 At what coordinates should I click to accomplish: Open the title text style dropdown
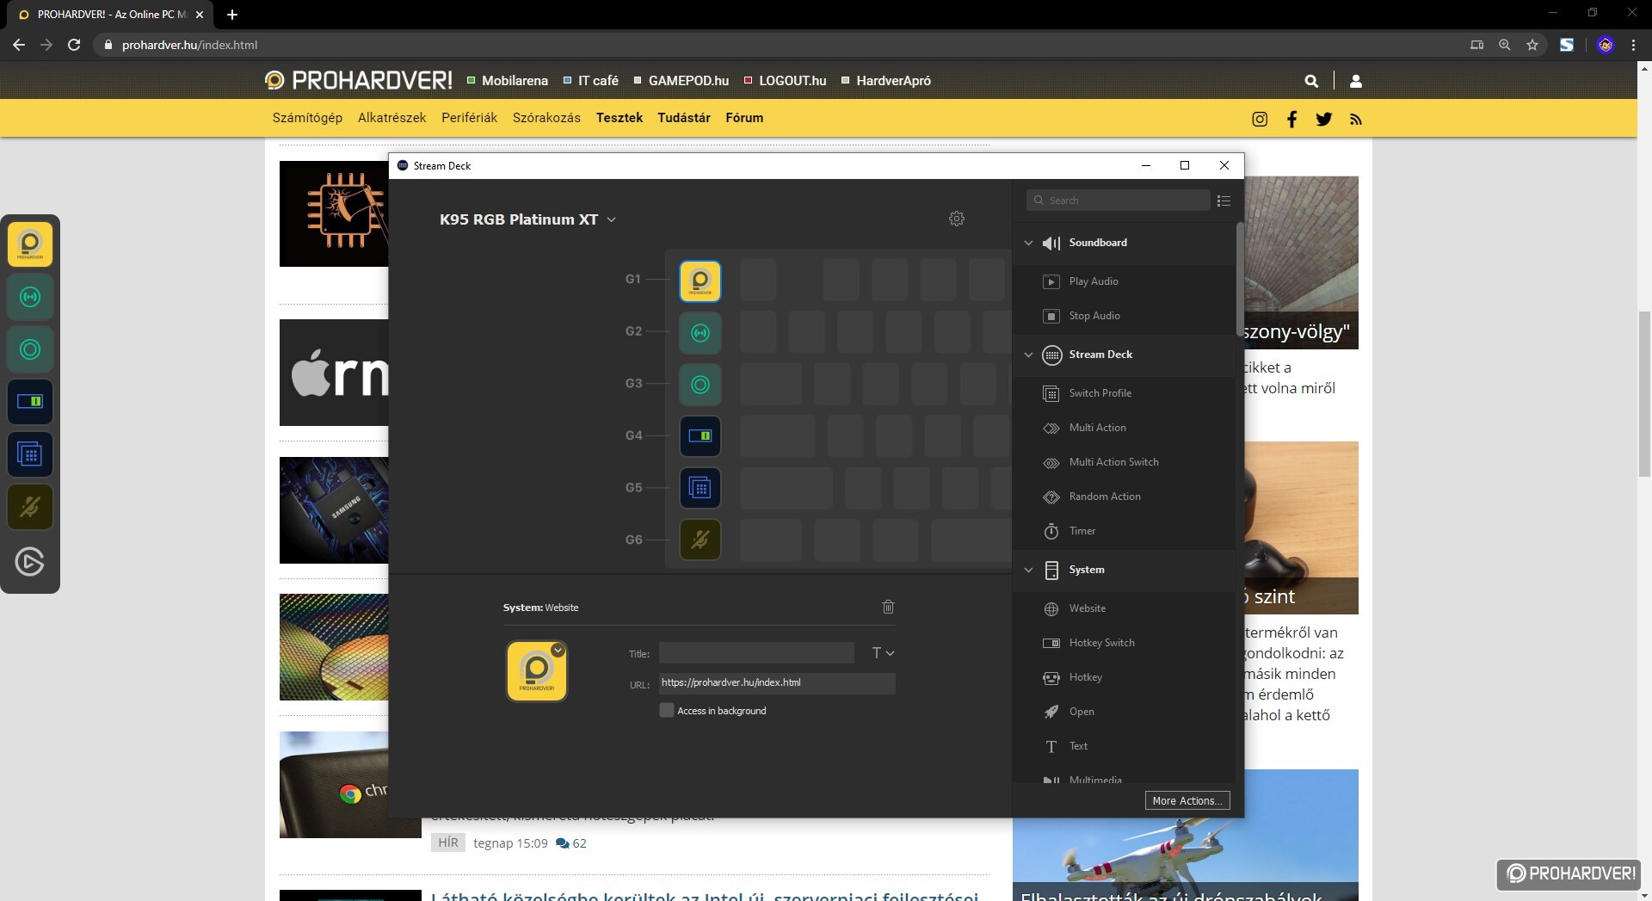883,653
